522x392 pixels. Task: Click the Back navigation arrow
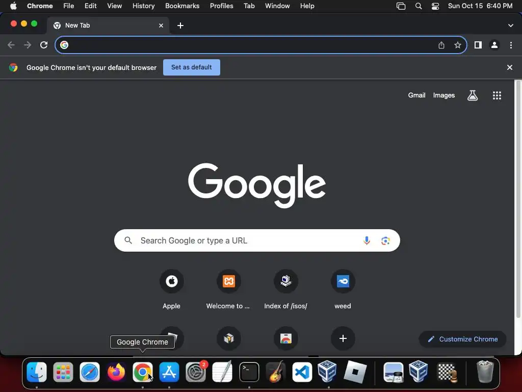click(x=11, y=45)
